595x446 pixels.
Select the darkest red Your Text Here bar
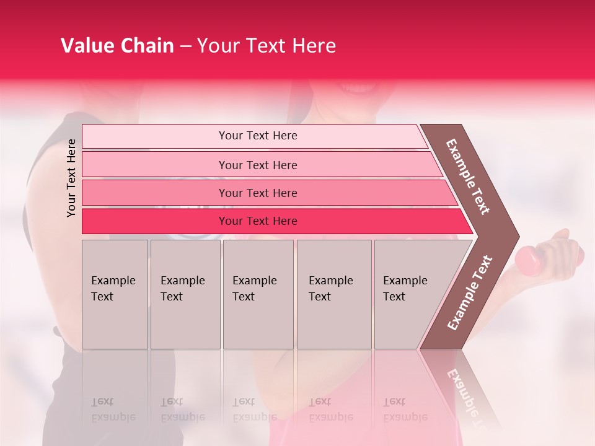coord(277,221)
